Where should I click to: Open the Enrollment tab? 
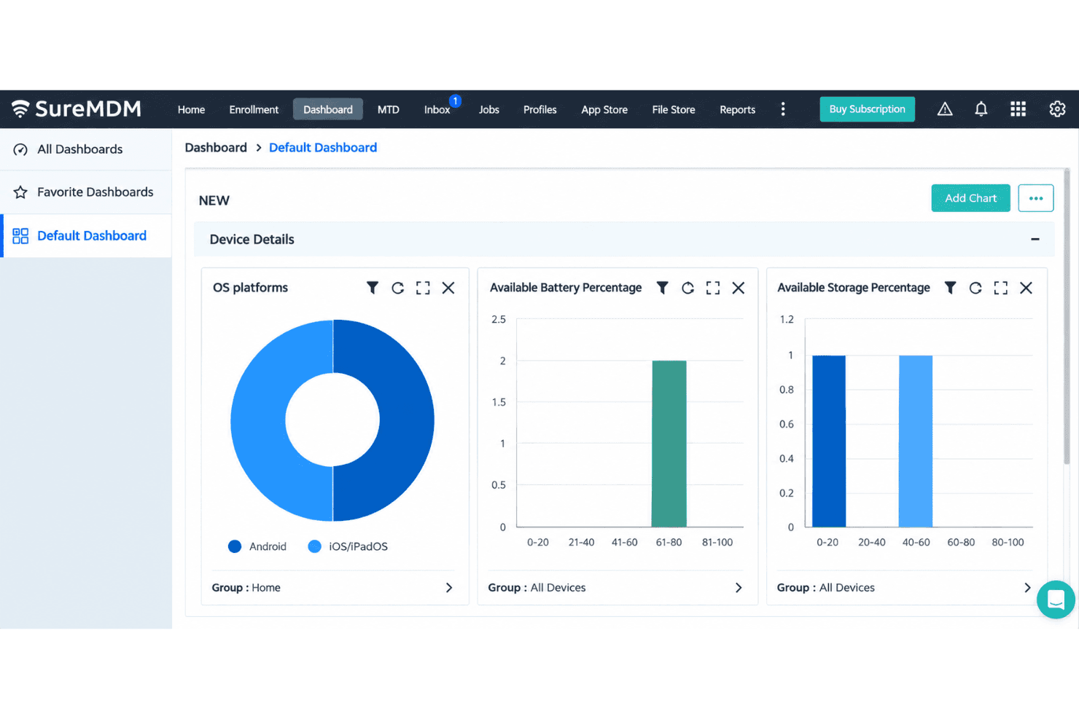(x=254, y=109)
